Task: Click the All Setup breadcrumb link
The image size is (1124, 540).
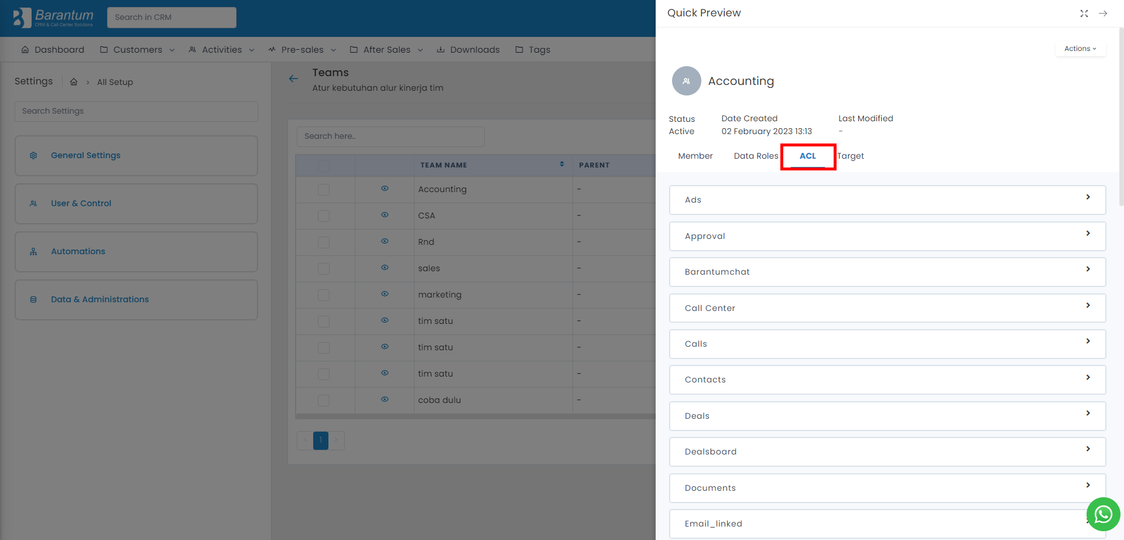Action: click(x=115, y=82)
